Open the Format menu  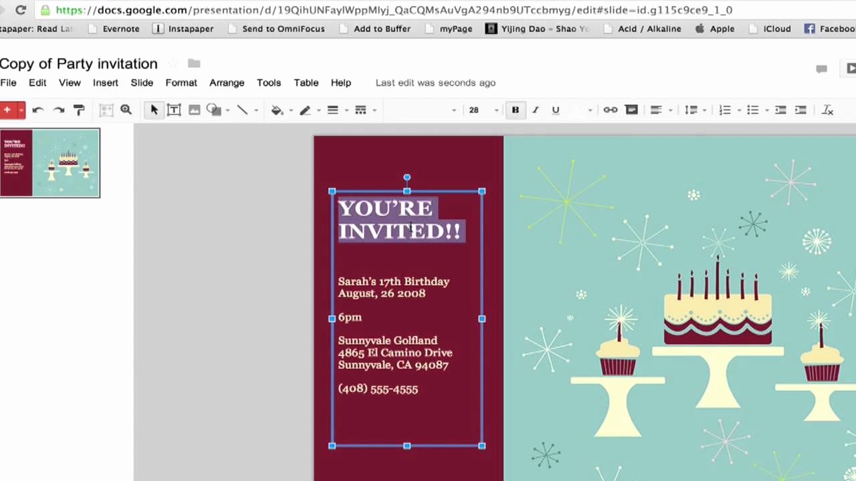181,82
